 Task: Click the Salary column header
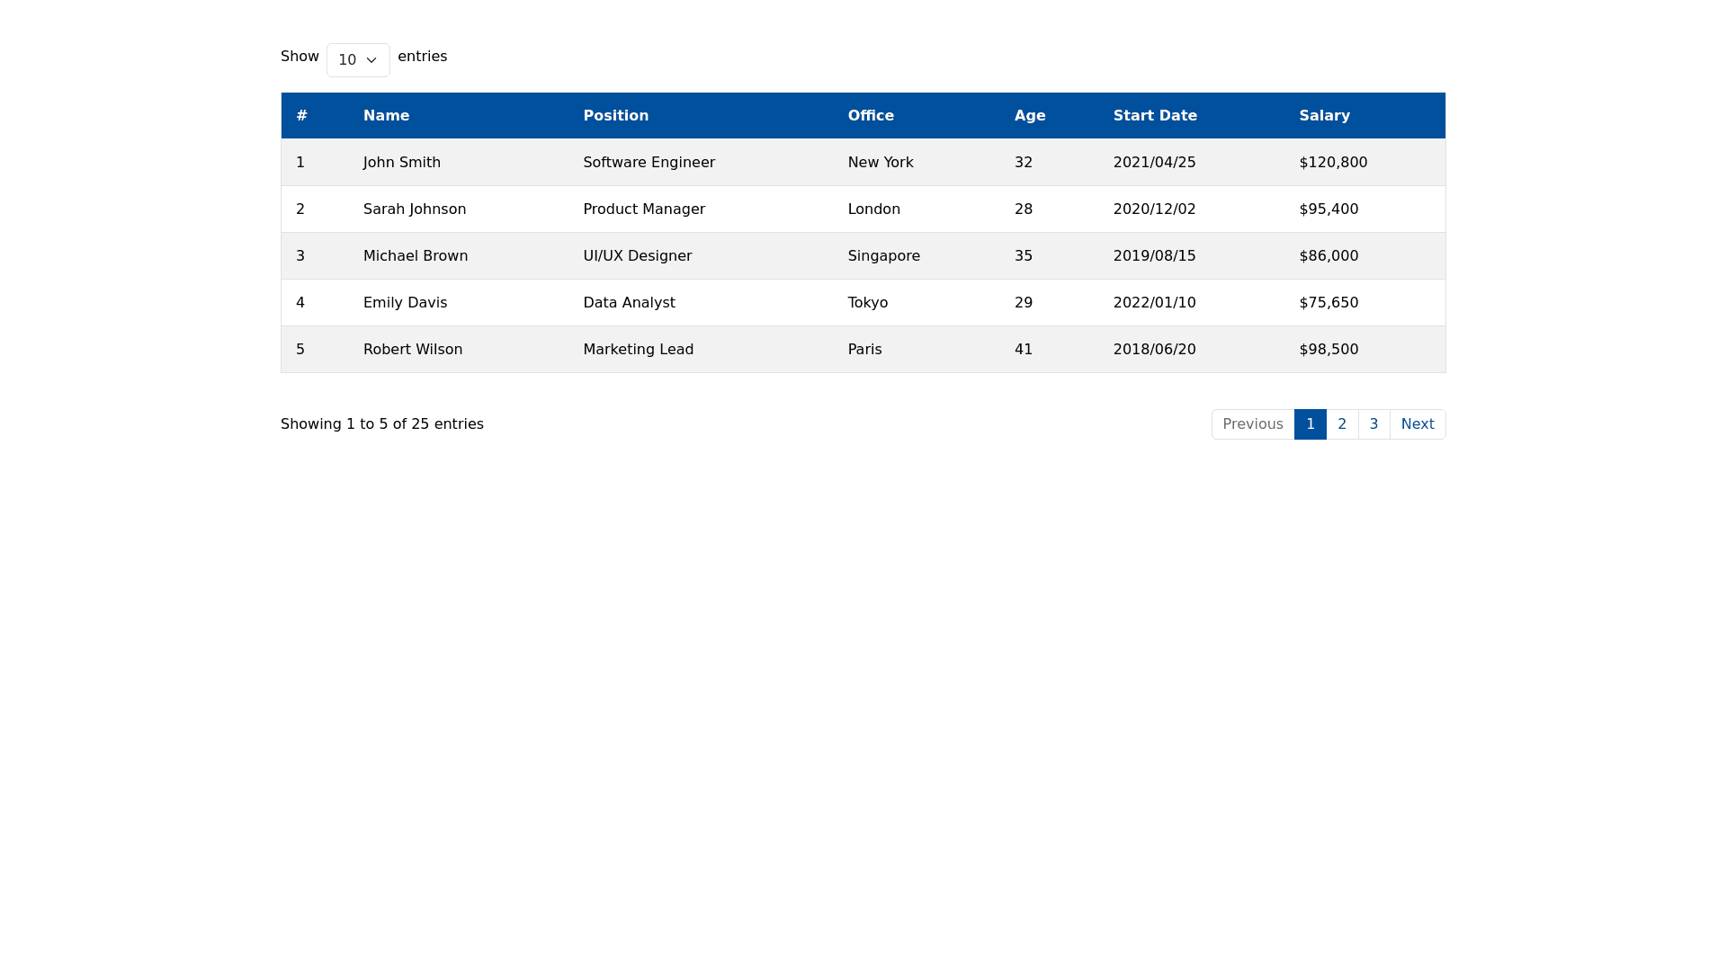pyautogui.click(x=1324, y=116)
